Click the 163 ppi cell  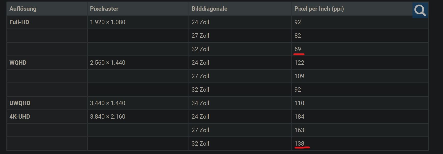pyautogui.click(x=299, y=130)
